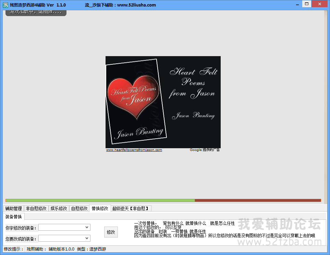
Task: Click the Google 提供的广告 label
Action: 205,150
